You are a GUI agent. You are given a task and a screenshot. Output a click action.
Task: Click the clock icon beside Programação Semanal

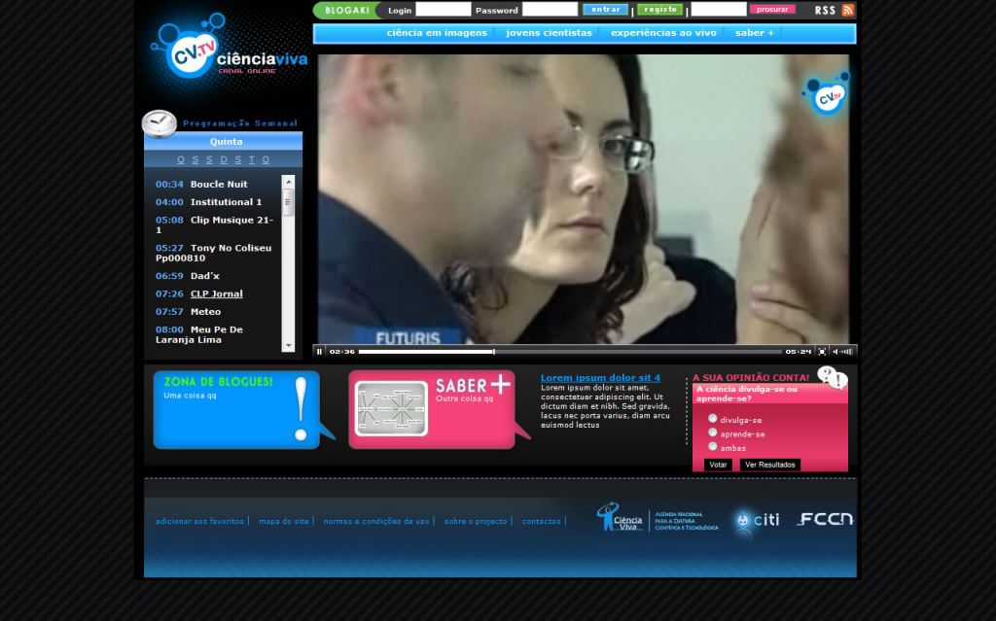(159, 123)
